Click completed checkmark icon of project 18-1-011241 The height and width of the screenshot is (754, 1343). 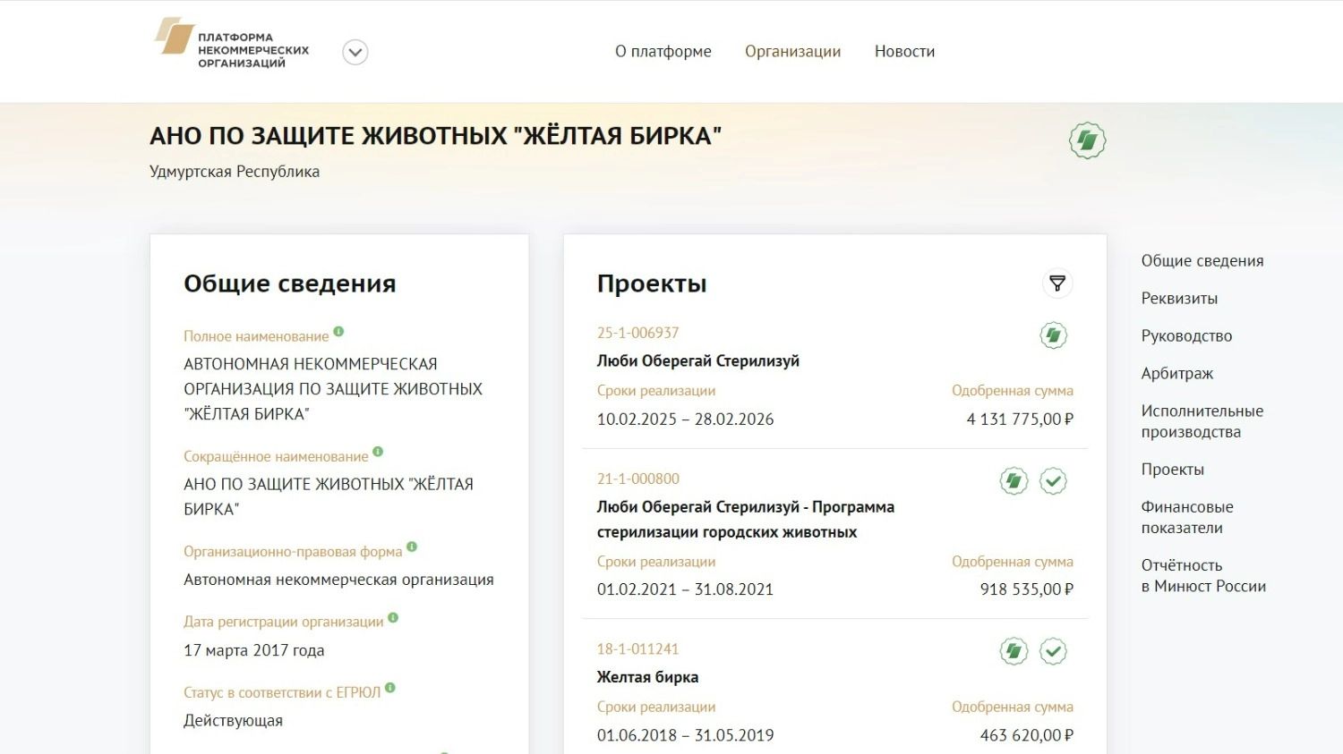point(1054,651)
